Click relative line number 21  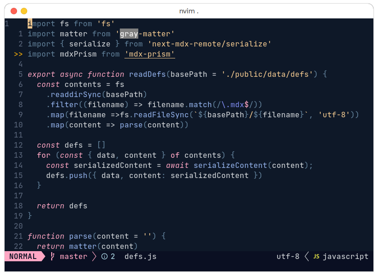coord(18,236)
